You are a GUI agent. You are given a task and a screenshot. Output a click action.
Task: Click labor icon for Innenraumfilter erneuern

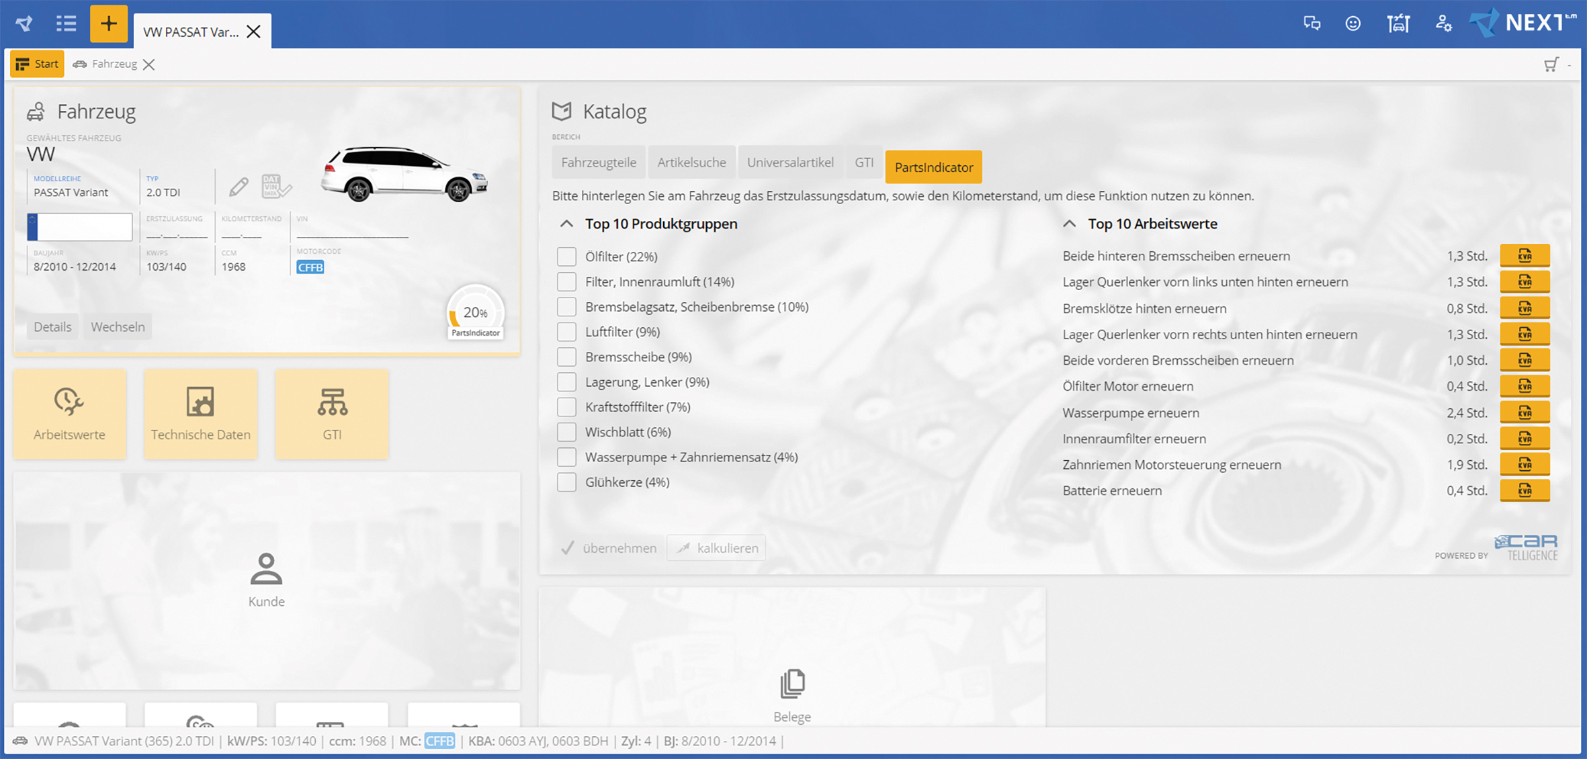coord(1525,439)
